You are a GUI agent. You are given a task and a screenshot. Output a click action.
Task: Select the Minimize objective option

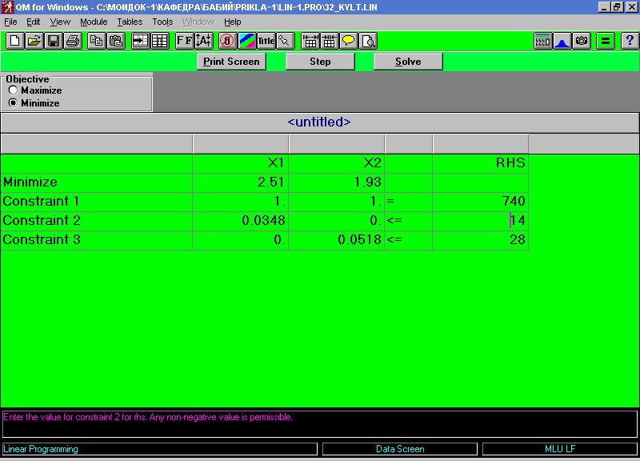13,103
